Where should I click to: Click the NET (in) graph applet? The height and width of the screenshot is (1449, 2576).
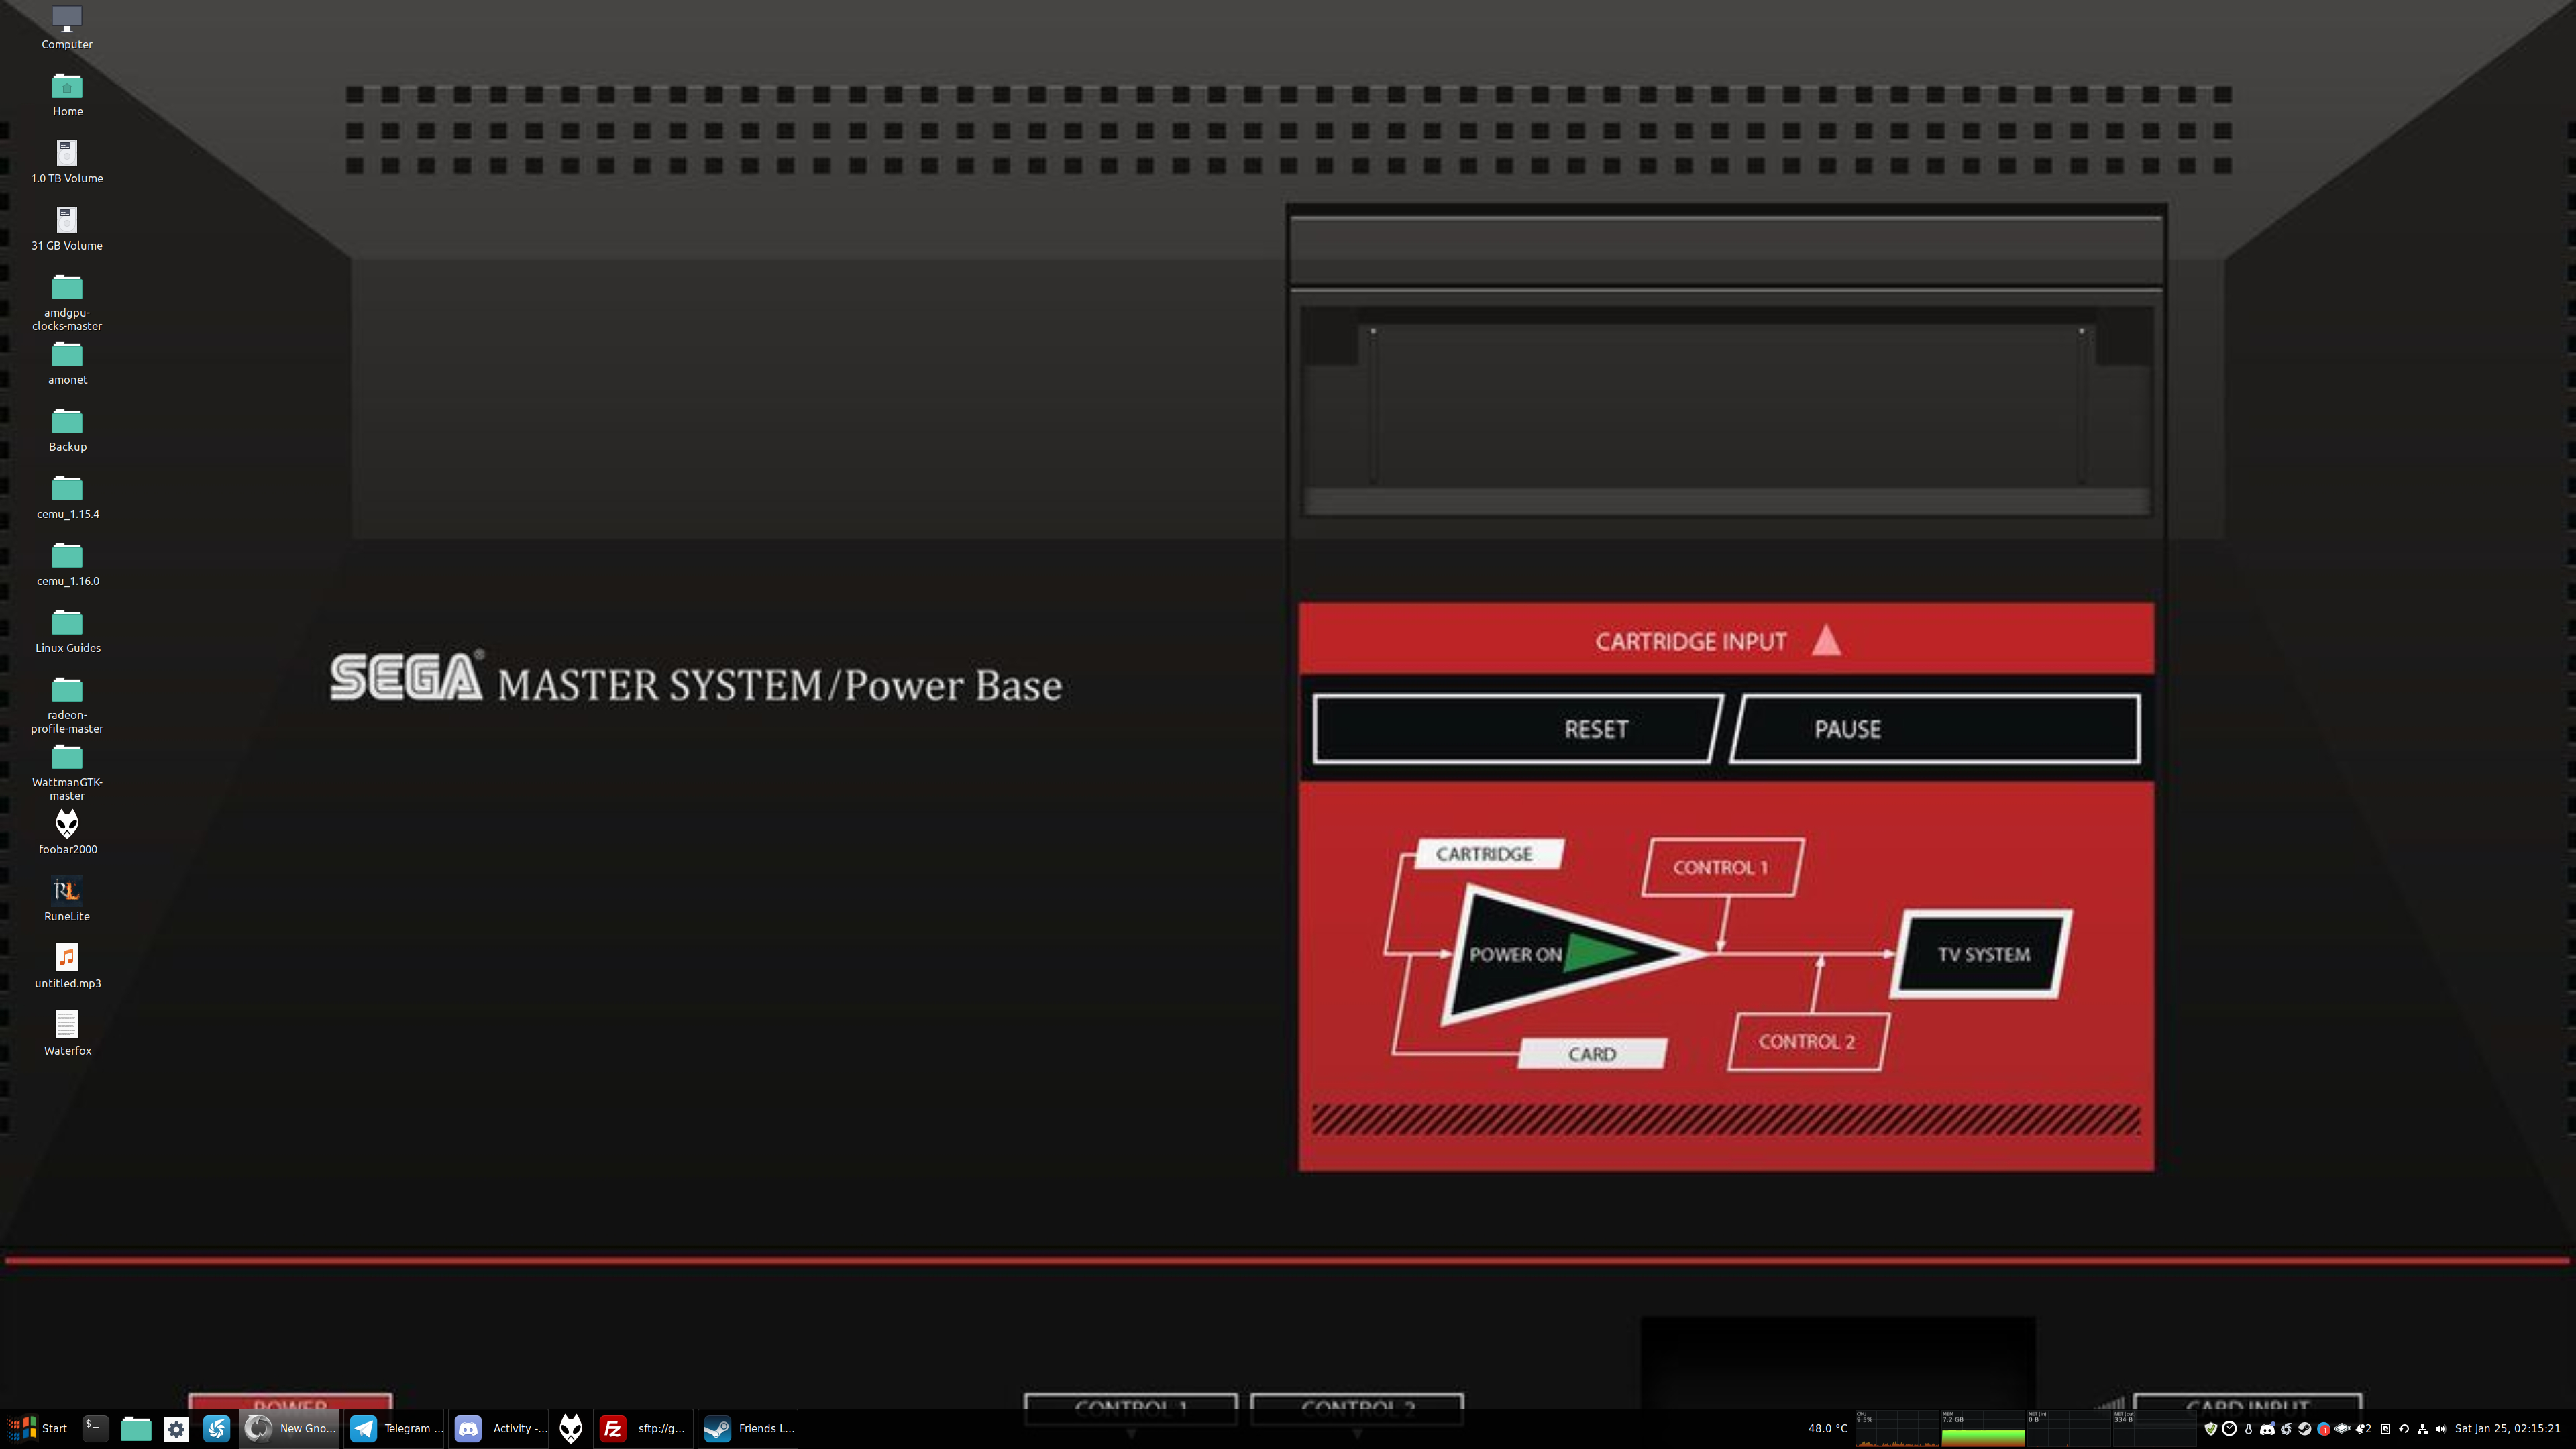[x=2069, y=1428]
